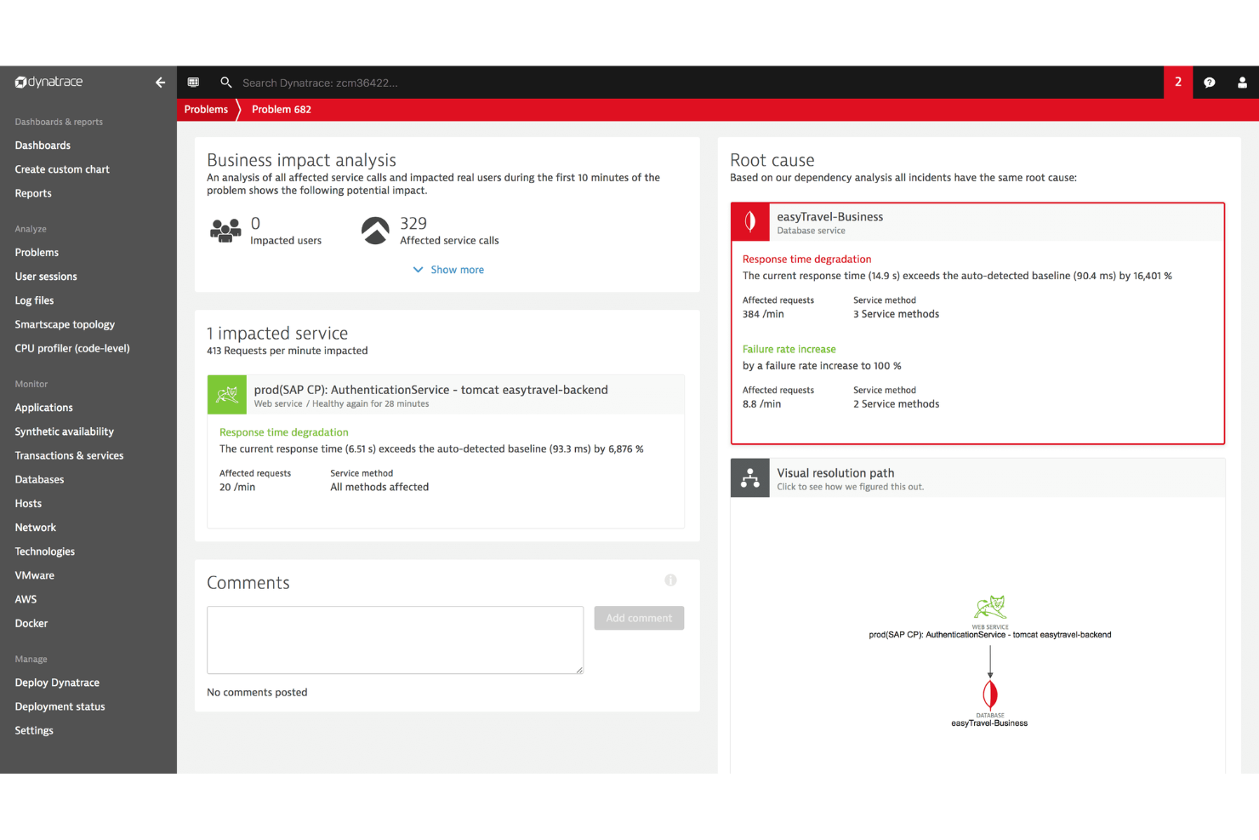Open Deploy Dynatrace
The width and height of the screenshot is (1259, 840).
click(x=57, y=683)
